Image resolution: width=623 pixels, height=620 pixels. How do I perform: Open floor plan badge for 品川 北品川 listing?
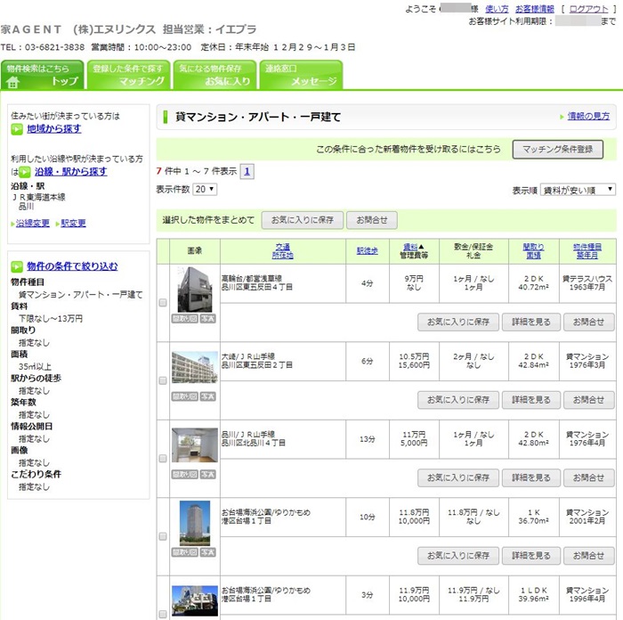[185, 474]
